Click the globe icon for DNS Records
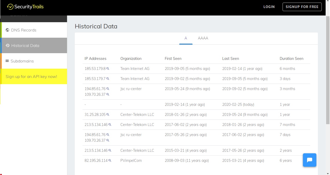This screenshot has width=330, height=175. click(7, 30)
